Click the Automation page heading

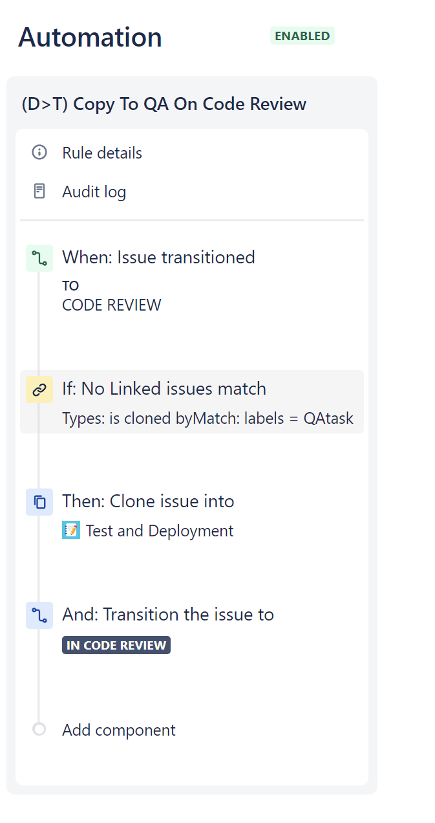[90, 37]
